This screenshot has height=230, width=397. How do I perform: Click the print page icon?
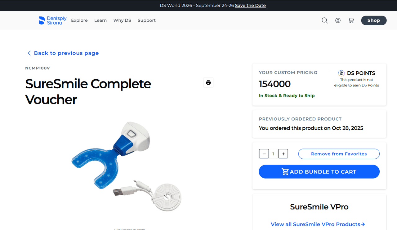coord(208,82)
